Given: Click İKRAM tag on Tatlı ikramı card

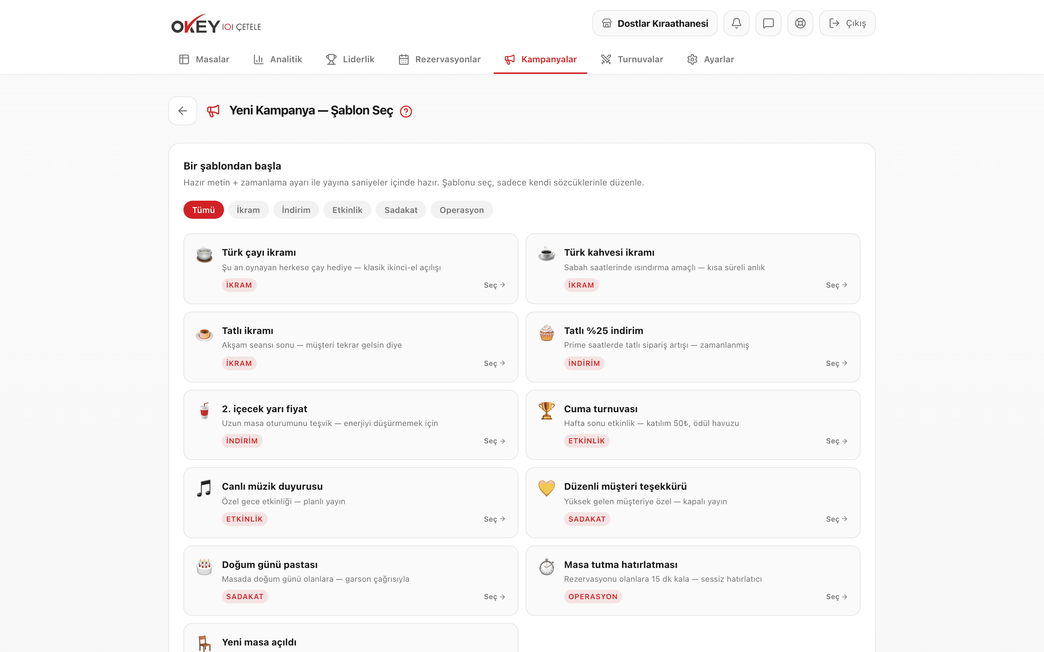Looking at the screenshot, I should click(x=239, y=363).
